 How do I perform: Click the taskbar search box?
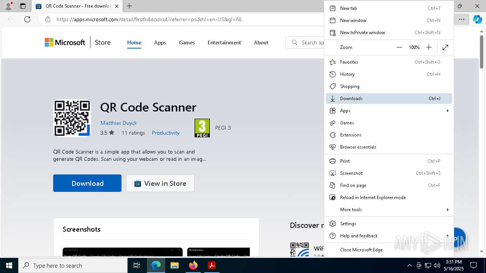tap(73, 265)
